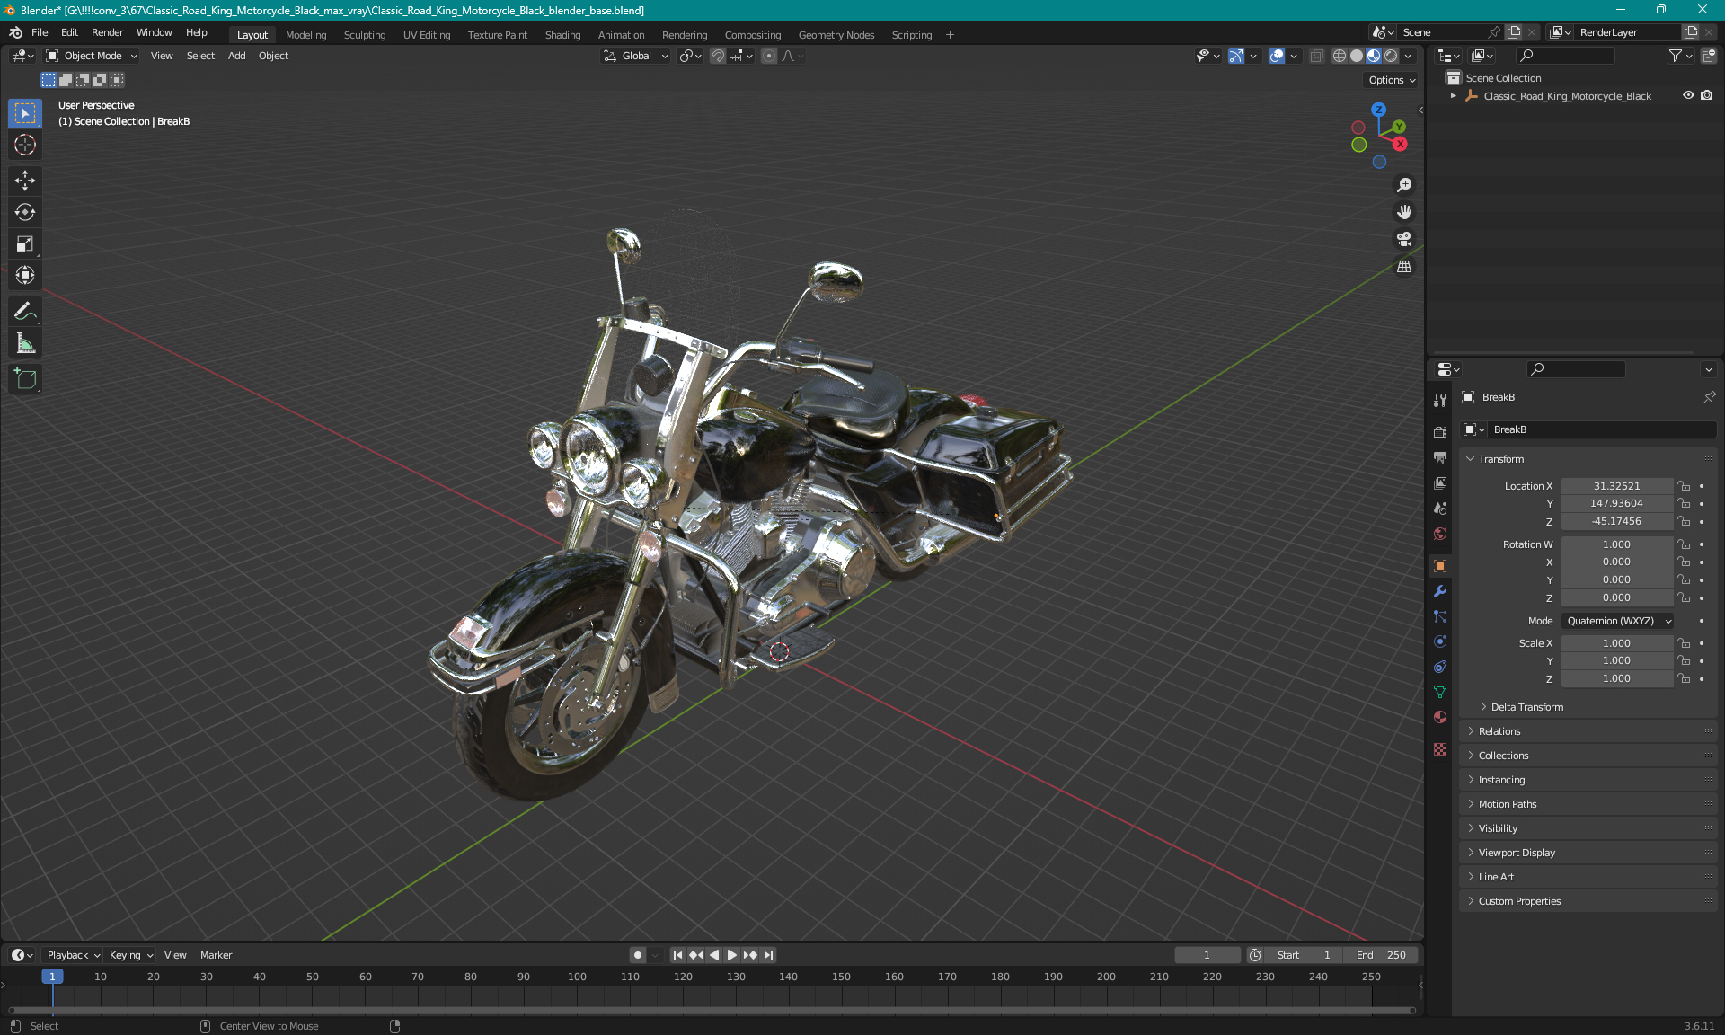Open the Scene properties tab
This screenshot has width=1725, height=1035.
pos(1440,508)
